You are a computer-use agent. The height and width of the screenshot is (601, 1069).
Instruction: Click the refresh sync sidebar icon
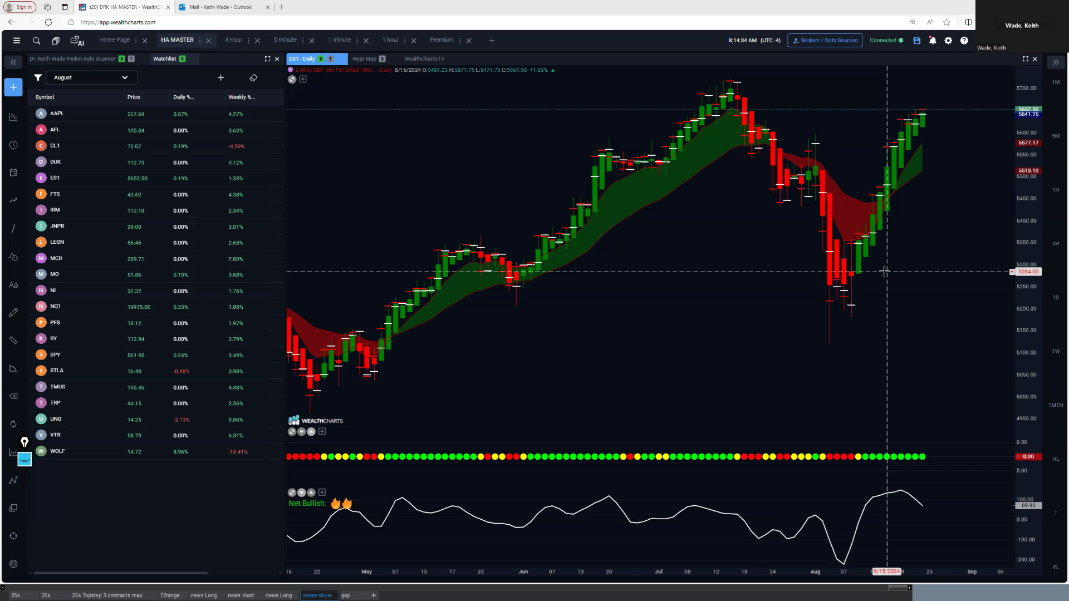13,424
